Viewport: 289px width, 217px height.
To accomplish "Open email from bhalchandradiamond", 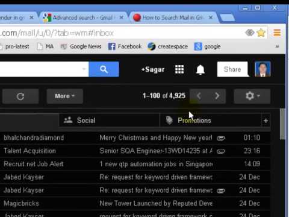I will tap(34, 138).
